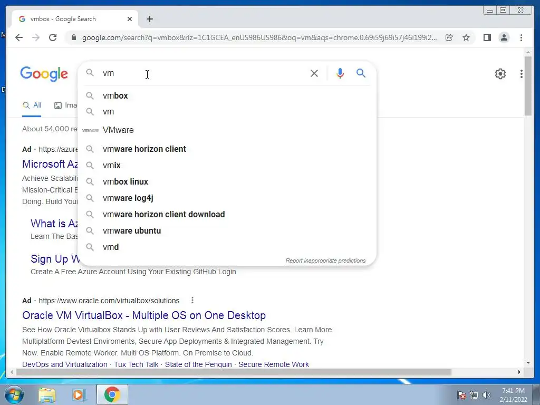Viewport: 540px width, 405px height.
Task: Reload the page with the refresh icon
Action: point(53,37)
